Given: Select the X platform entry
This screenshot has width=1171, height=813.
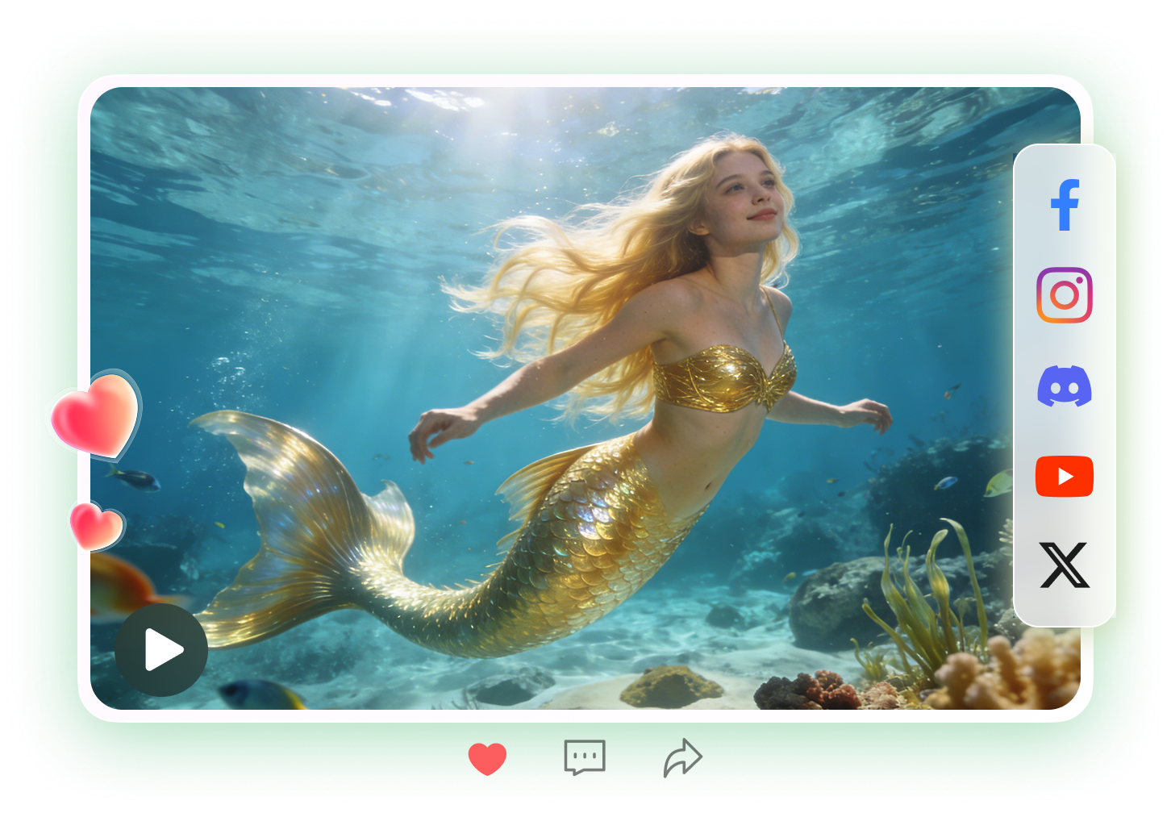Looking at the screenshot, I should tap(1065, 565).
